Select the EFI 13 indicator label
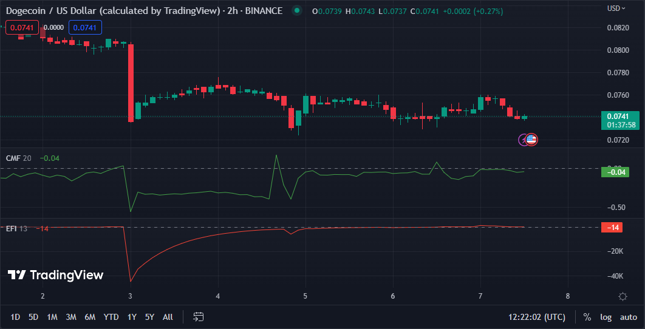645x329 pixels. pos(16,229)
